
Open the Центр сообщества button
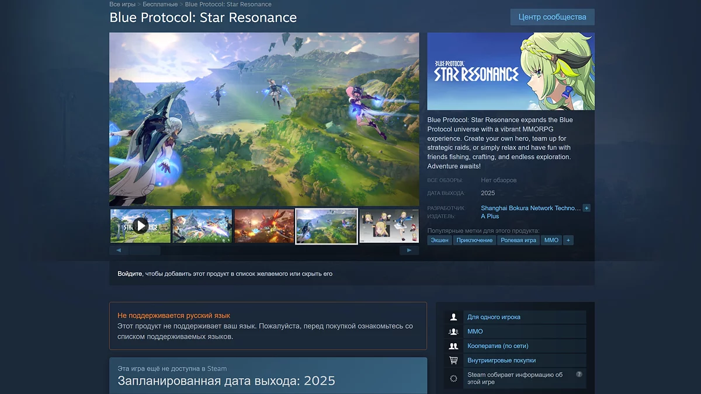click(552, 17)
